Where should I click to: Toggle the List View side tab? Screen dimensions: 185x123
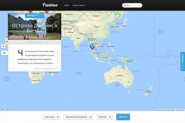[183, 61]
